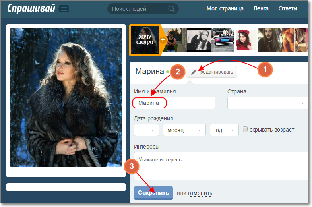Open the Ответы menu item
The height and width of the screenshot is (207, 312).
coord(287,8)
